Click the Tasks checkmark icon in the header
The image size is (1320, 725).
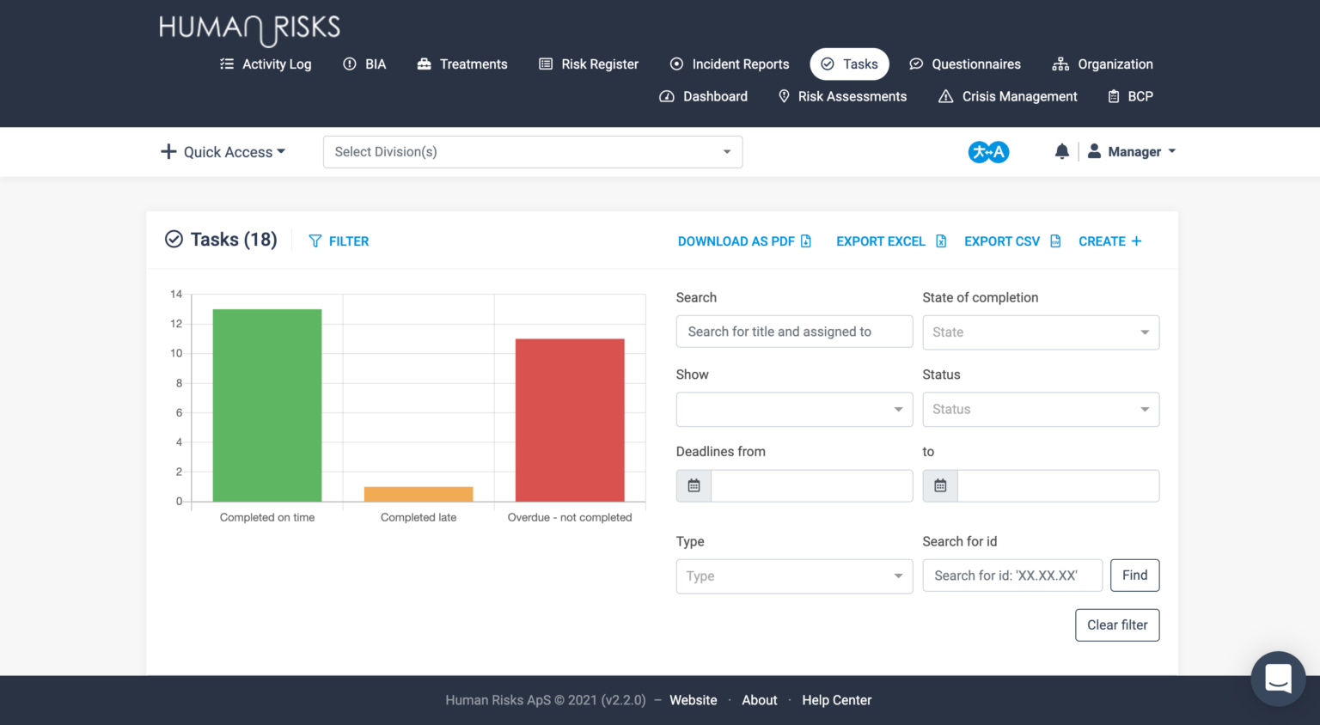tap(828, 64)
